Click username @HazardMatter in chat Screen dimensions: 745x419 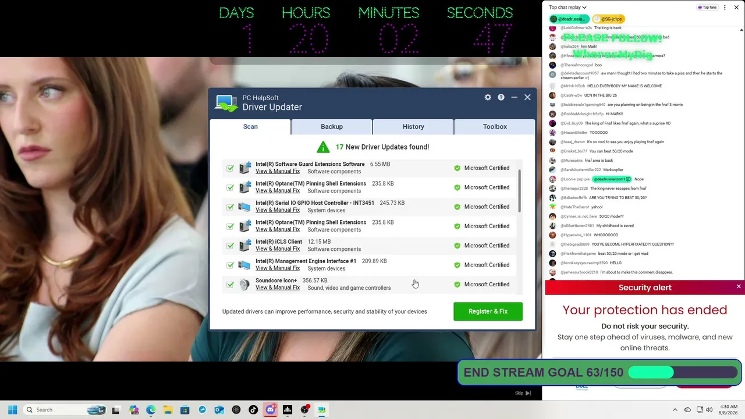[x=574, y=133]
